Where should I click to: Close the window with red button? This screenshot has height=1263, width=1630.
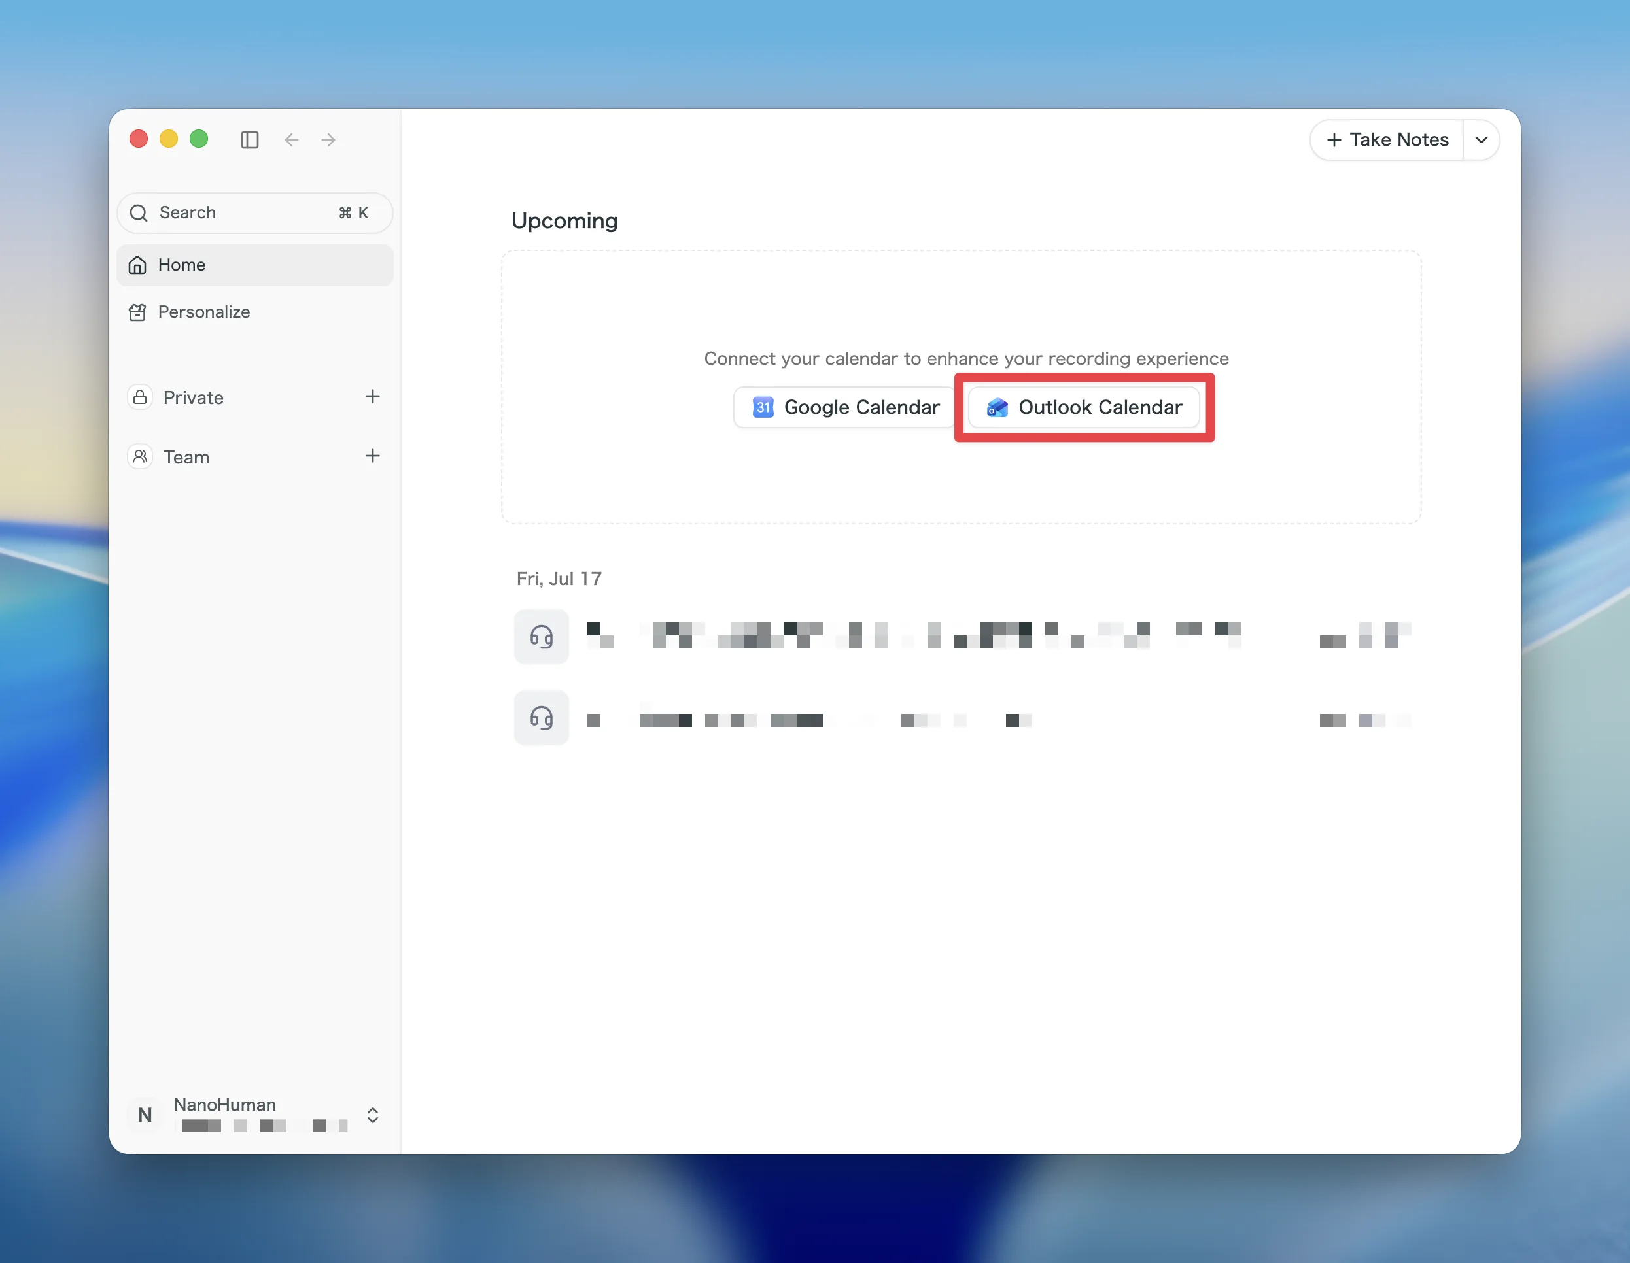[139, 139]
